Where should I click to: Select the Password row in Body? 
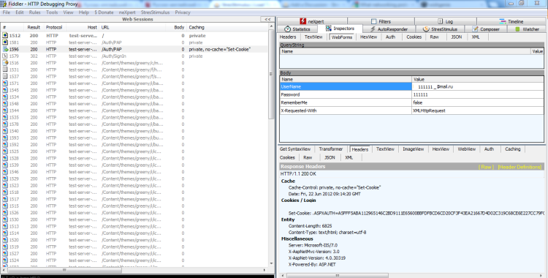pos(412,94)
